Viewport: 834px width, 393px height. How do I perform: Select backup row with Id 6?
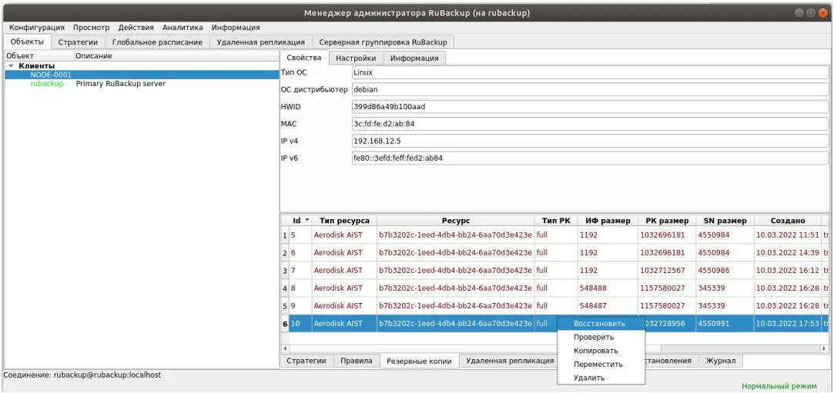[558, 253]
